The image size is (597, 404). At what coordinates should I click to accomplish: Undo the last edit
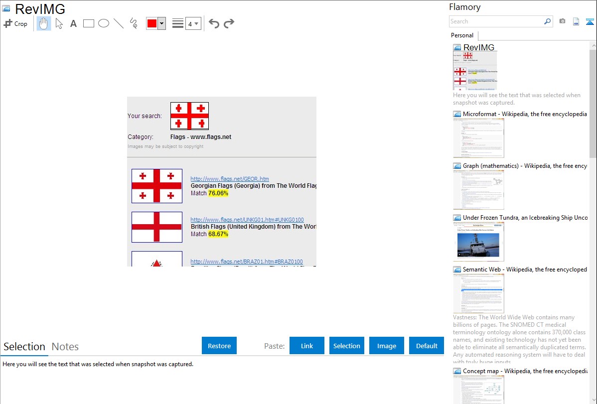tap(214, 23)
